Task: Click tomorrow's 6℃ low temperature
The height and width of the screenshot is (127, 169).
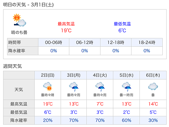Action: click(x=122, y=31)
